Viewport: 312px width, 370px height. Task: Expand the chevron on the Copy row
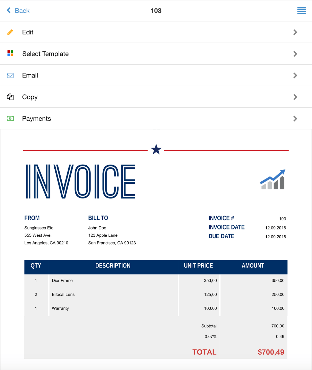pyautogui.click(x=295, y=97)
